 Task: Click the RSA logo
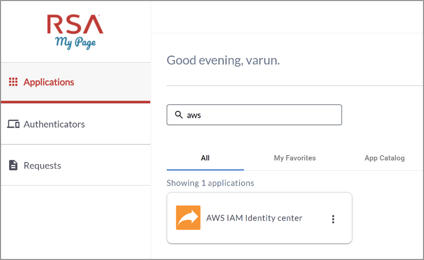[75, 24]
